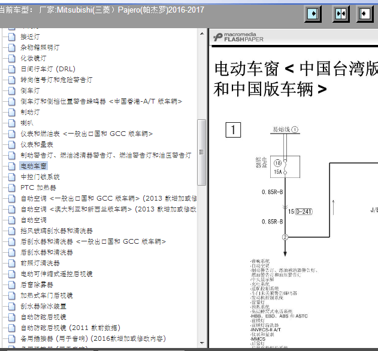Open 自动防眩后视镜 (2011 款前数据) entry
This screenshot has width=378, height=351.
coord(71,328)
